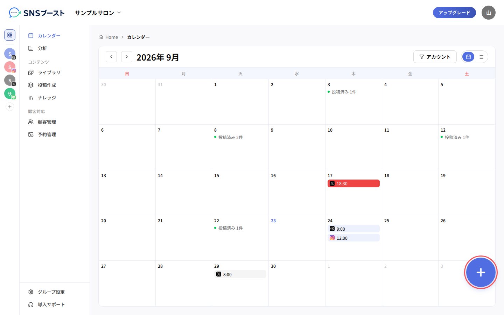
Task: Switch to list view
Action: tap(481, 57)
